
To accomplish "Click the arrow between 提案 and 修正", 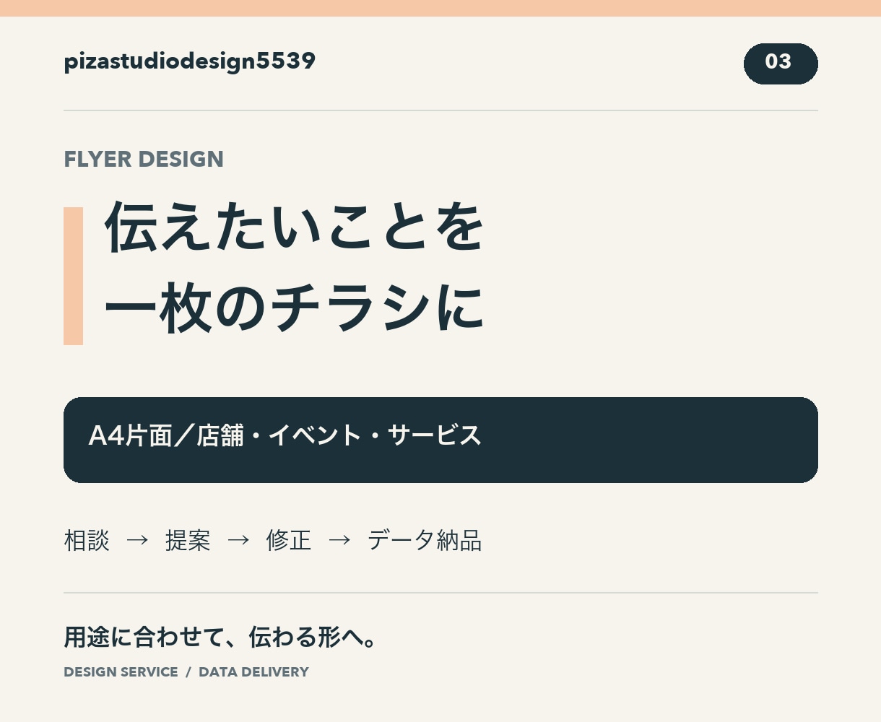I will tap(238, 540).
